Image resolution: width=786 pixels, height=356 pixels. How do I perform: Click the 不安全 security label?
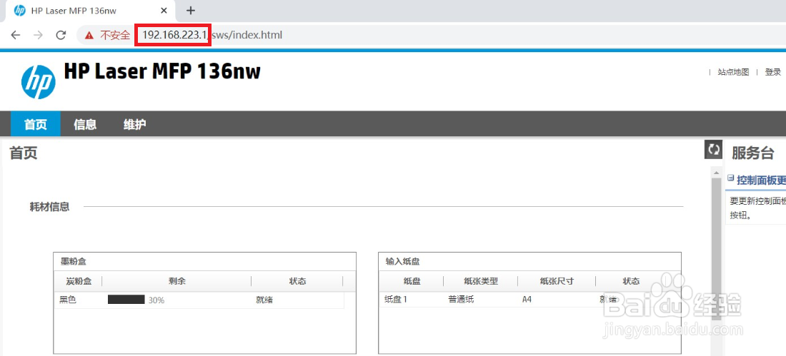tap(115, 35)
